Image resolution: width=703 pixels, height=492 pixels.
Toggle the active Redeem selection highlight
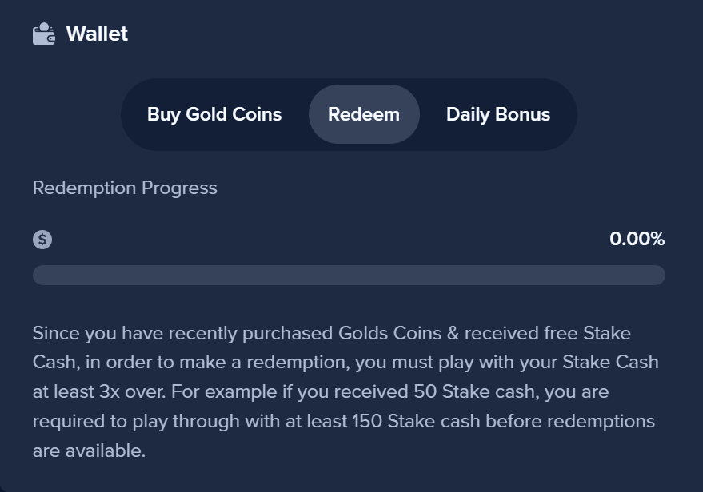tap(364, 114)
